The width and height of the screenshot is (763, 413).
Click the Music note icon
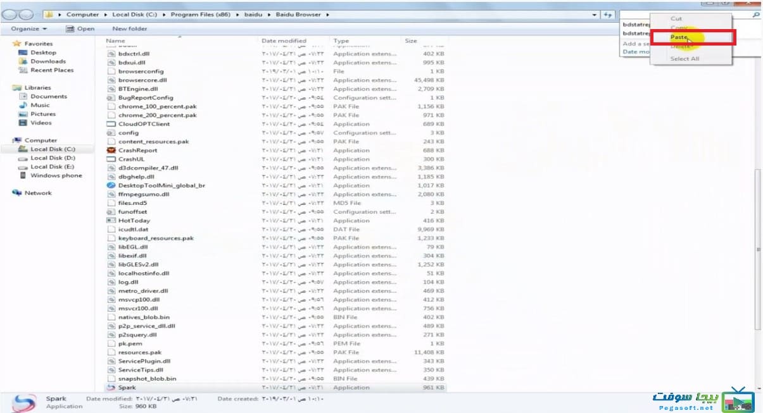click(23, 105)
